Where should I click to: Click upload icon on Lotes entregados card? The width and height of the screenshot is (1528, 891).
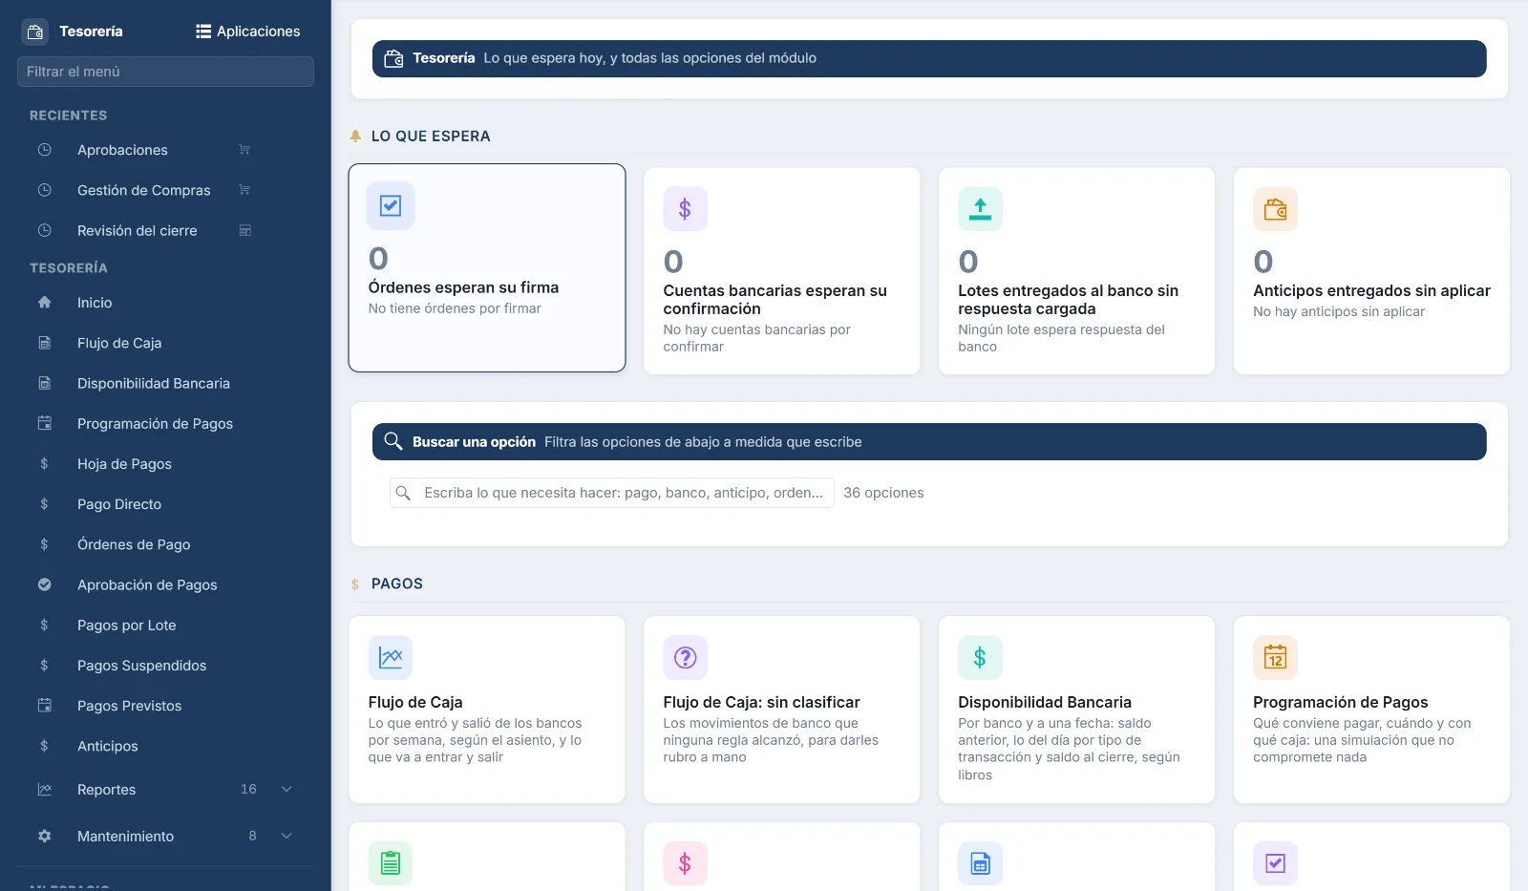coord(980,209)
